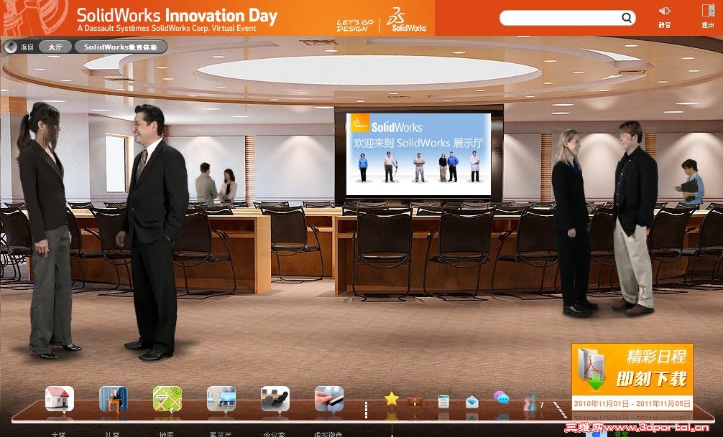Open the envelope messages icon
Image resolution: width=723 pixels, height=437 pixels.
pyautogui.click(x=471, y=402)
